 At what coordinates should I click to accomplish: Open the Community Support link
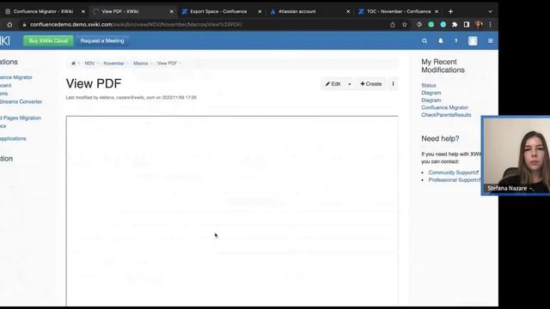[453, 173]
